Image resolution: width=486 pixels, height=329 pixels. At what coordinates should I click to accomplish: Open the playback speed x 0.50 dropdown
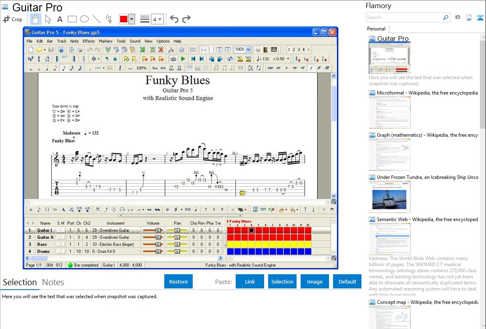(288, 58)
